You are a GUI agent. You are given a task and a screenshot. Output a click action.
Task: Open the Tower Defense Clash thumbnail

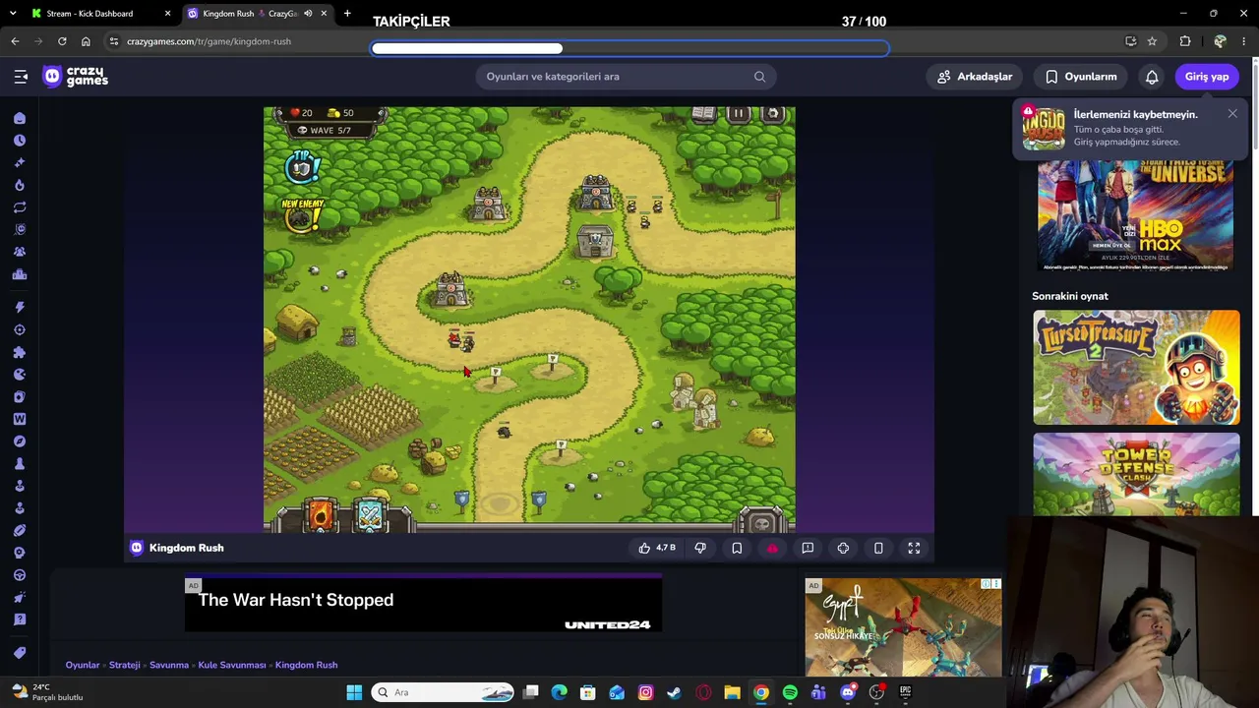point(1136,474)
